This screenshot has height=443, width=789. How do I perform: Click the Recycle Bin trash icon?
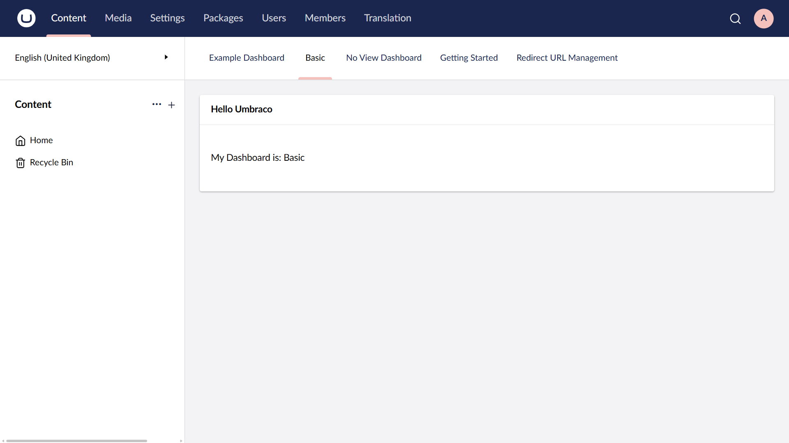pyautogui.click(x=20, y=163)
